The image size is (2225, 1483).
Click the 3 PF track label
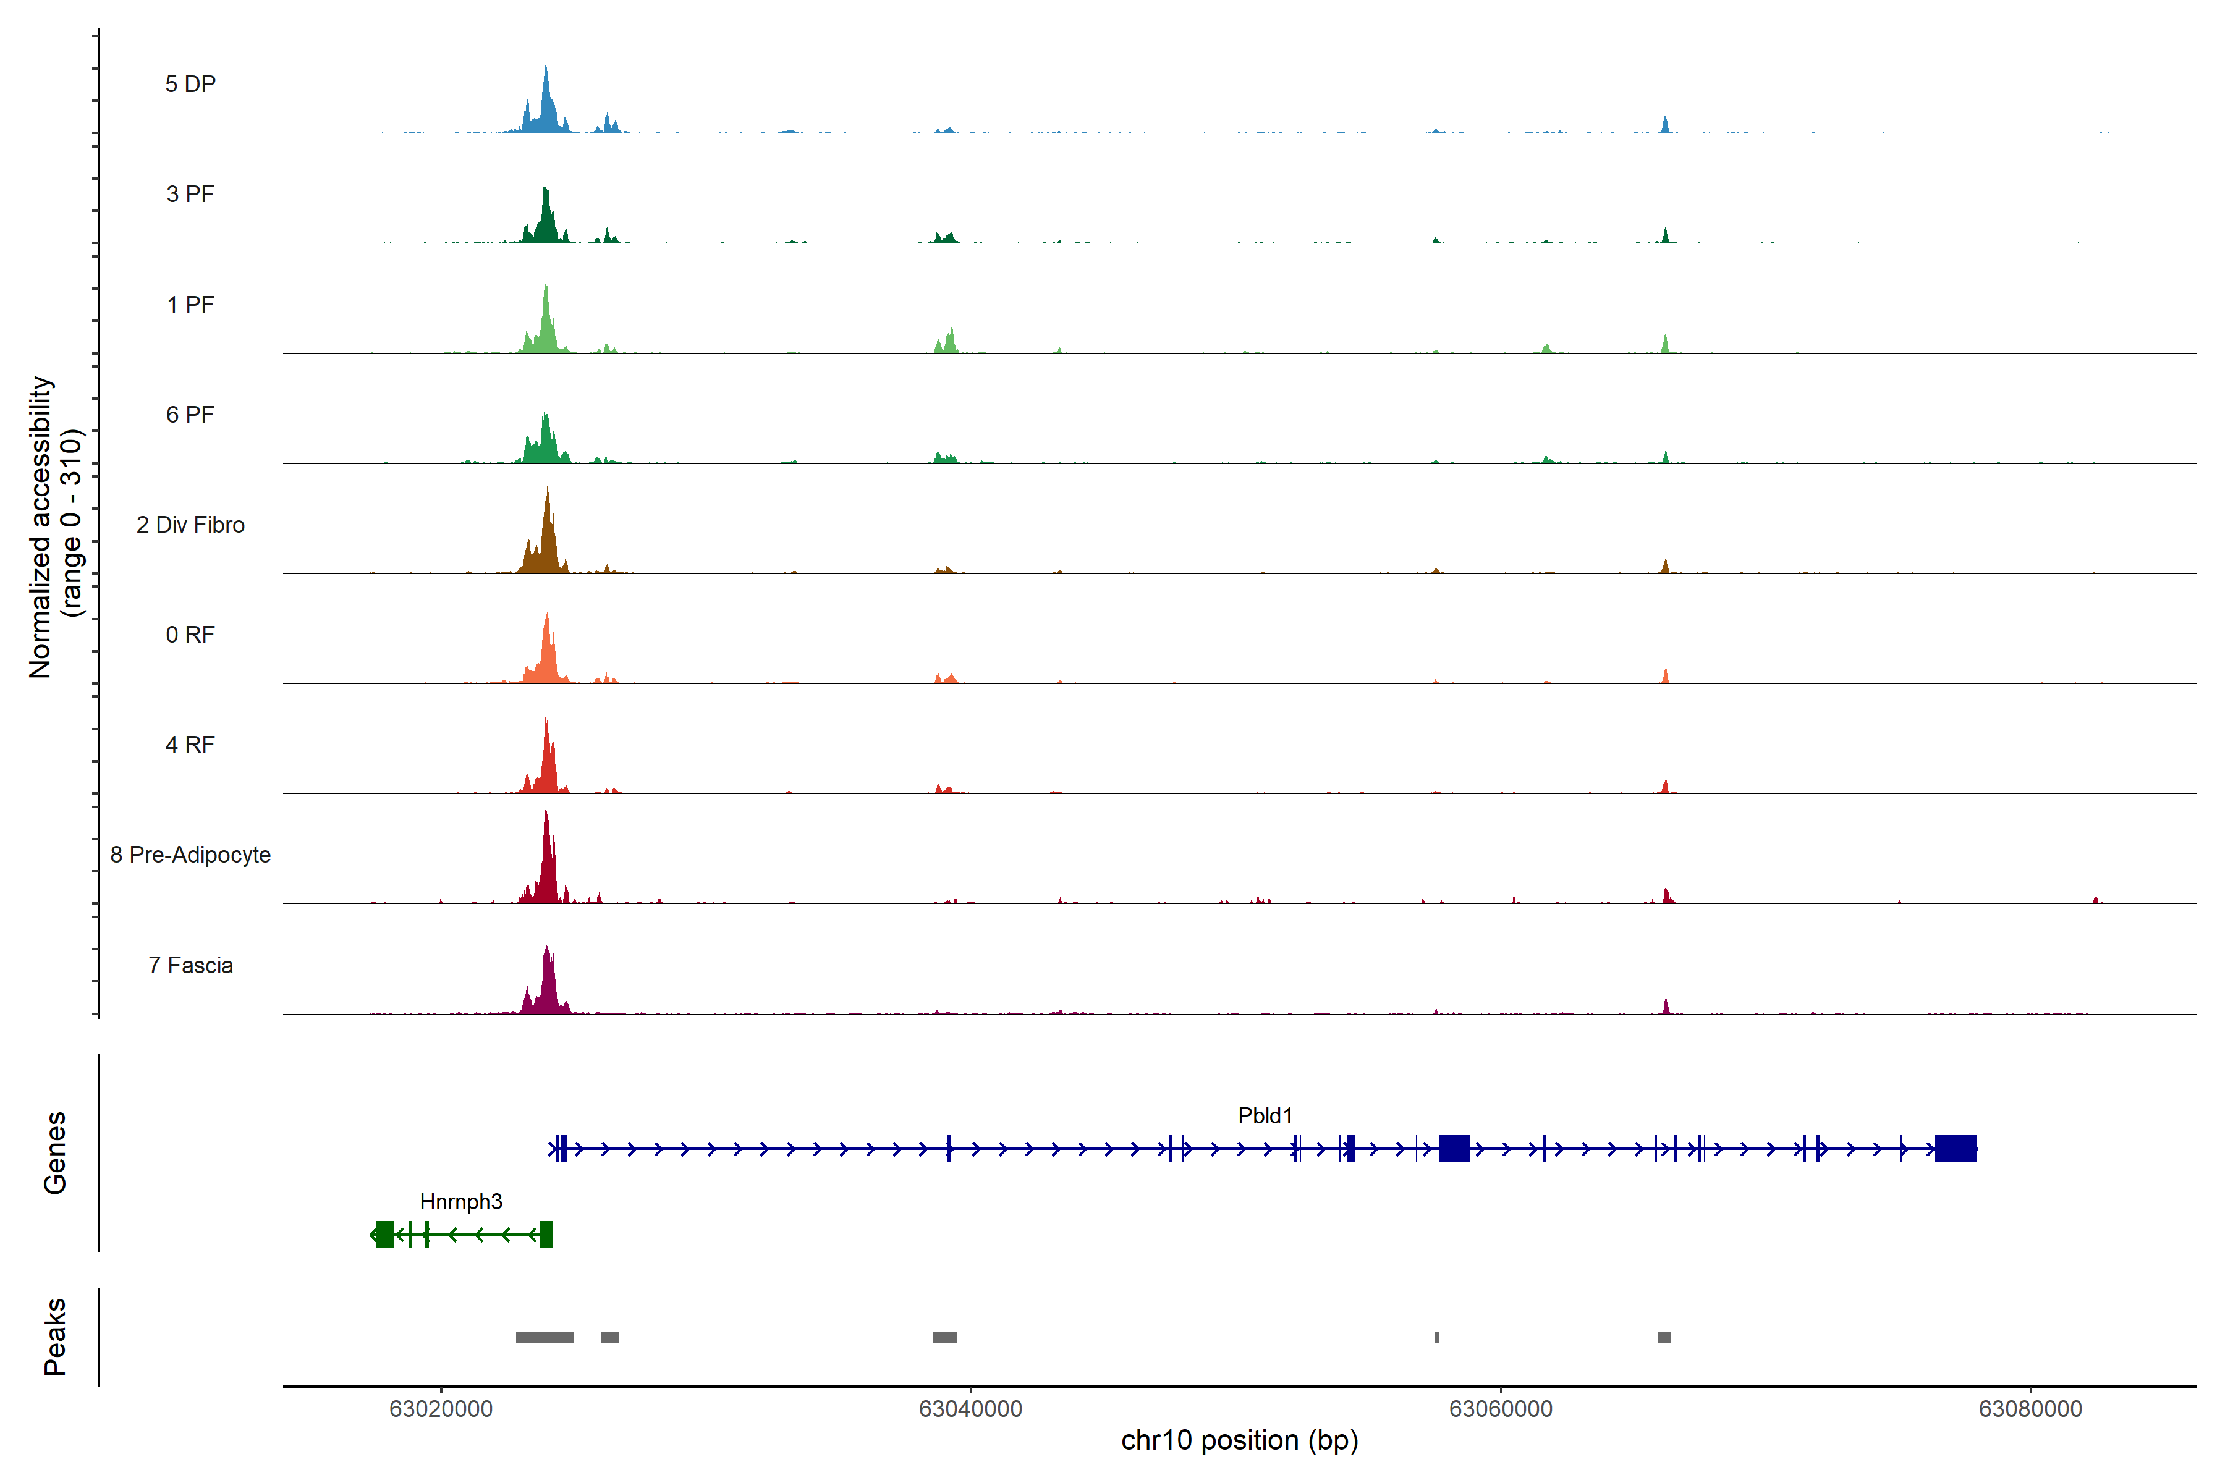coord(190,194)
